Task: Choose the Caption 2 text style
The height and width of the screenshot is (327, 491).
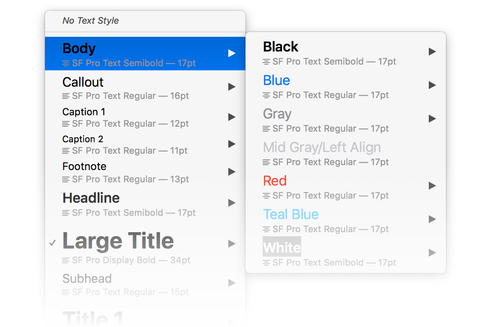Action: pyautogui.click(x=145, y=144)
